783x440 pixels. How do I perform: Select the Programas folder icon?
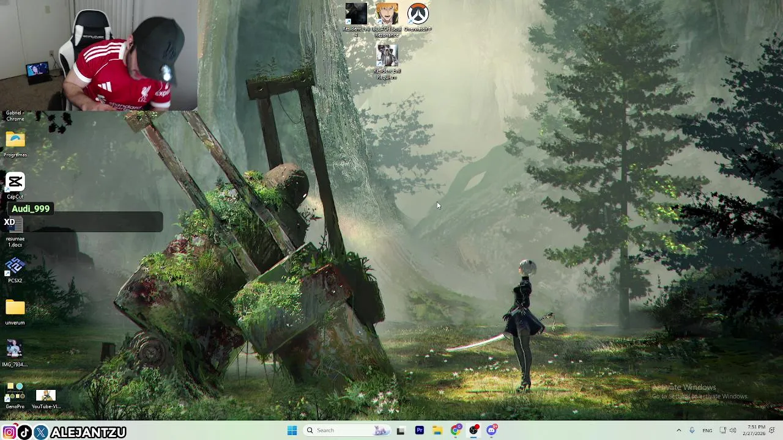pos(15,144)
